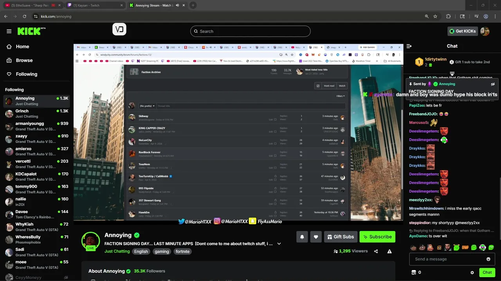Viewport: 501px width, 281px height.
Task: Open amierxo channel in Following list
Action: (x=36, y=151)
